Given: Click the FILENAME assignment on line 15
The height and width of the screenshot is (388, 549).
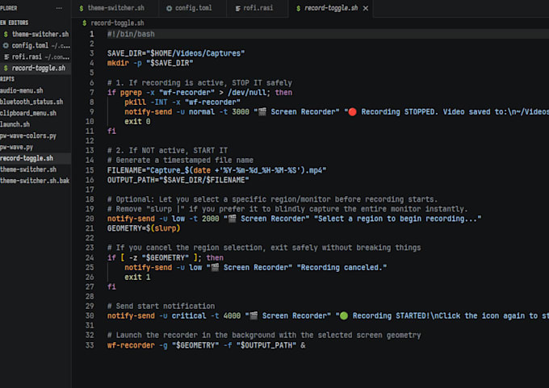Looking at the screenshot, I should [x=216, y=170].
